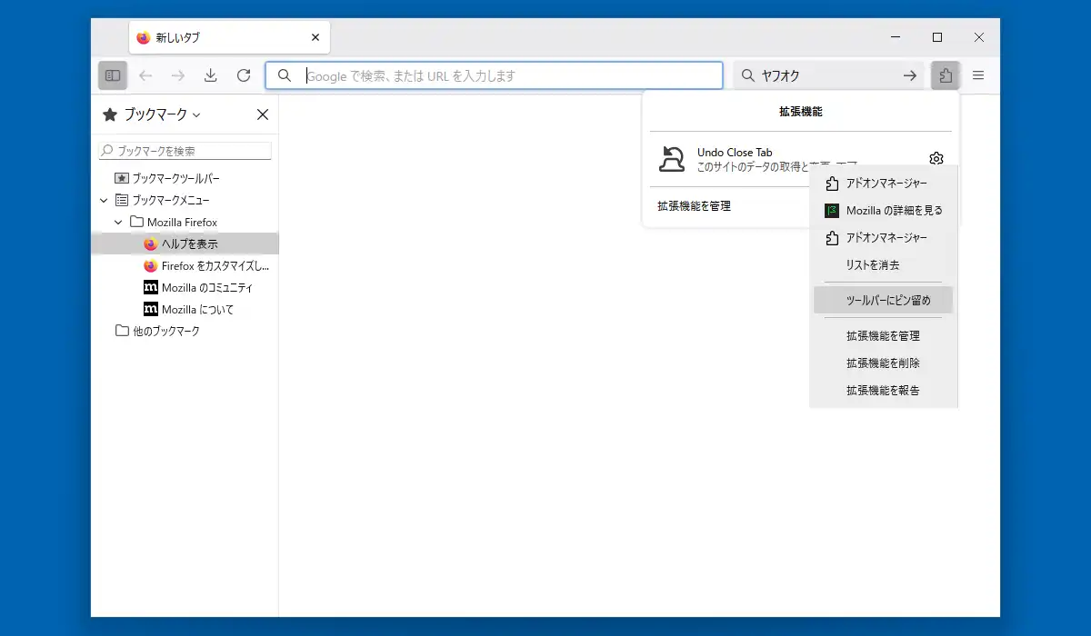Click 拡張機能を管理 in the extensions panel footer

point(694,206)
